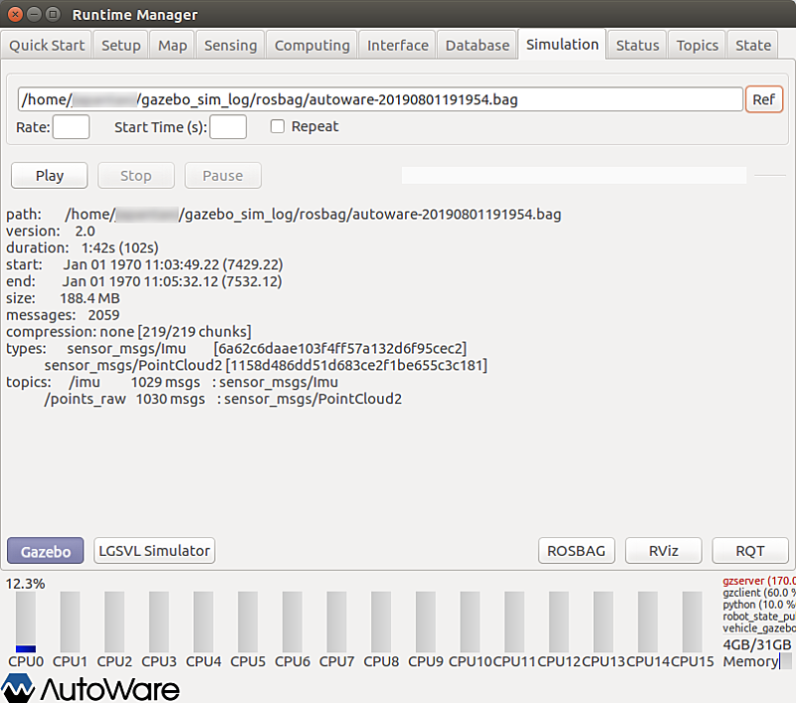Focus the Start Time input box

point(228,127)
